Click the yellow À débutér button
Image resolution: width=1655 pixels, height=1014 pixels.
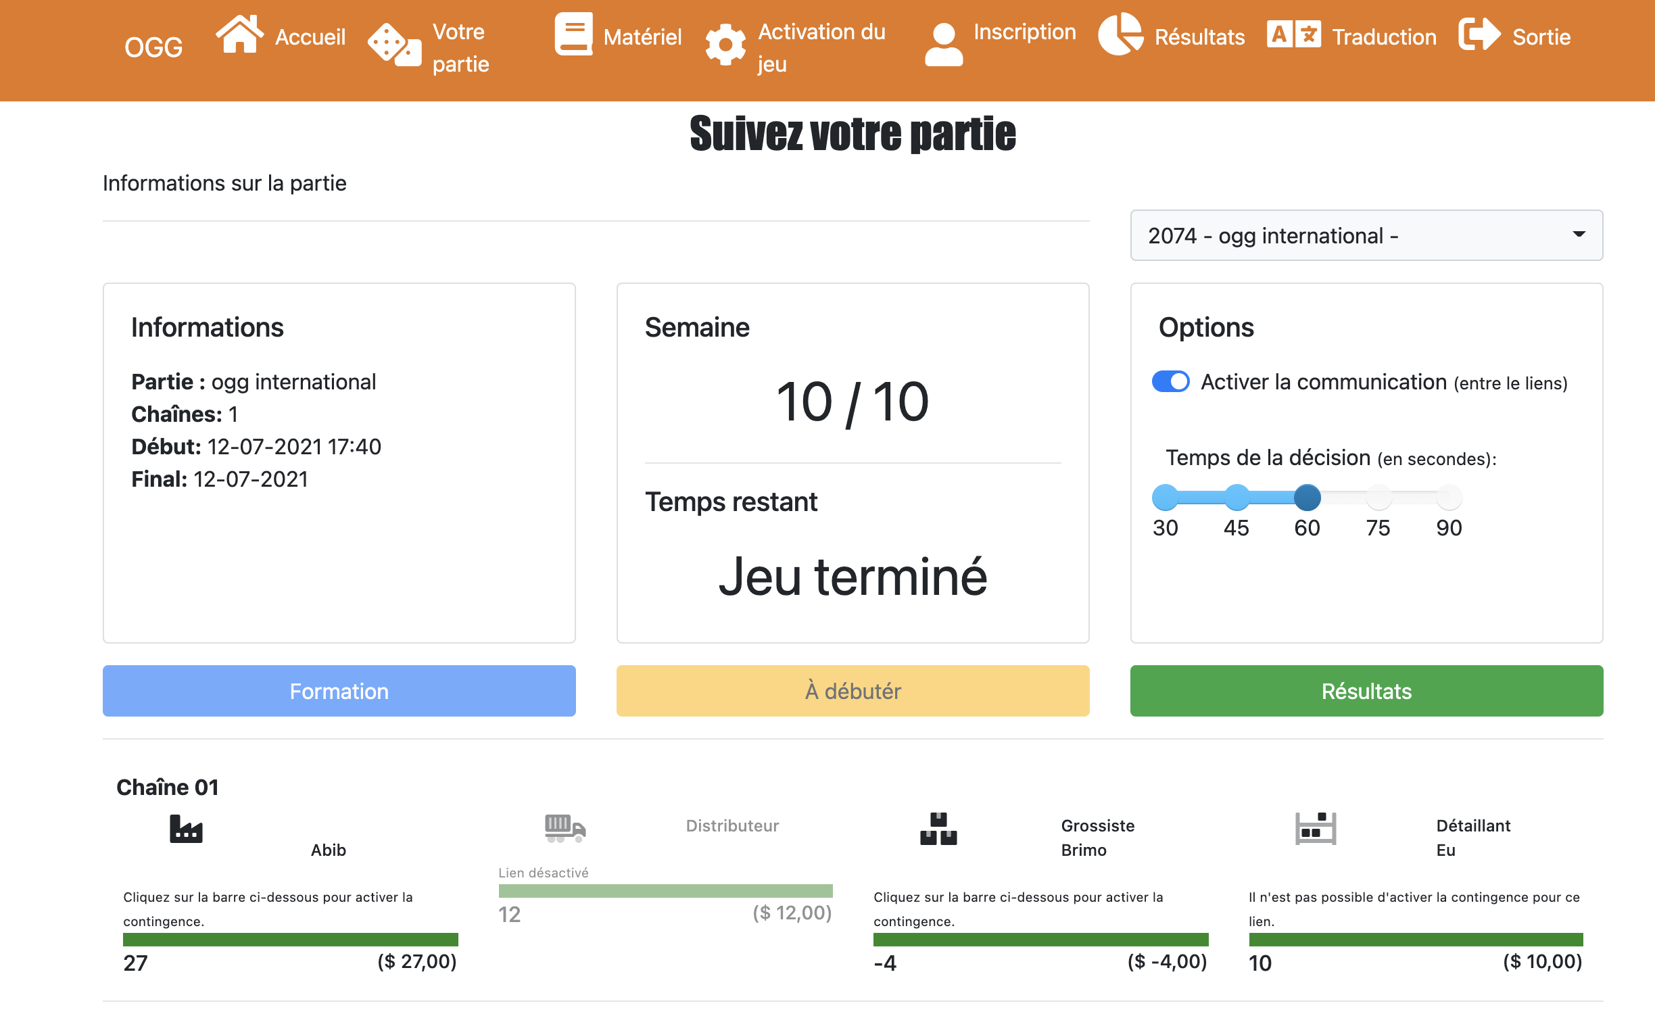pos(853,691)
